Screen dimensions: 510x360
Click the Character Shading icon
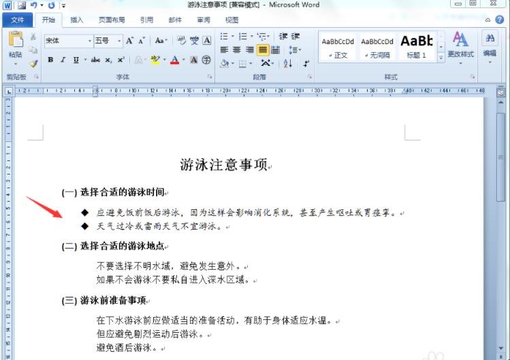click(x=194, y=60)
